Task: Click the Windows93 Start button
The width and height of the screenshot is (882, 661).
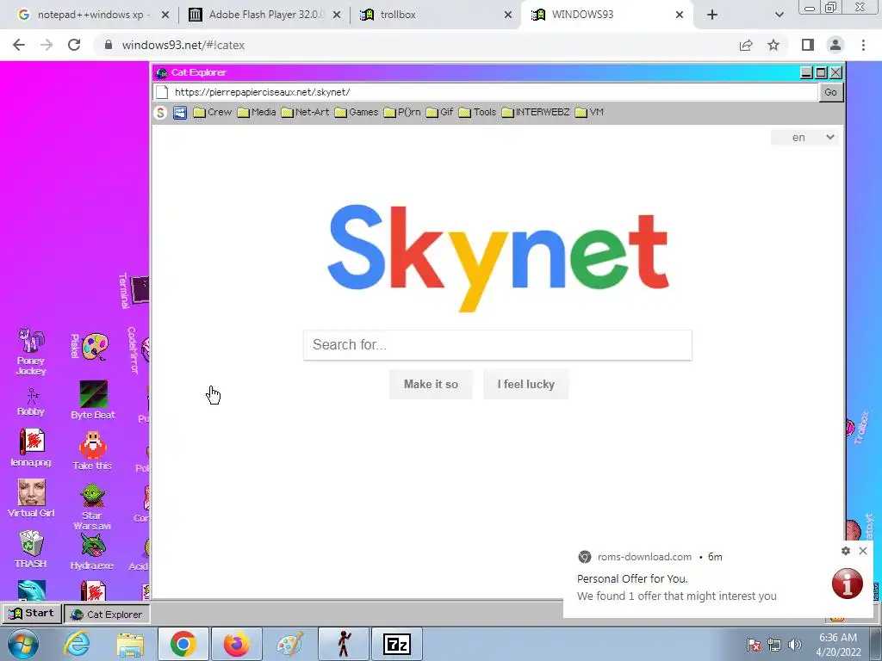Action: click(x=32, y=613)
